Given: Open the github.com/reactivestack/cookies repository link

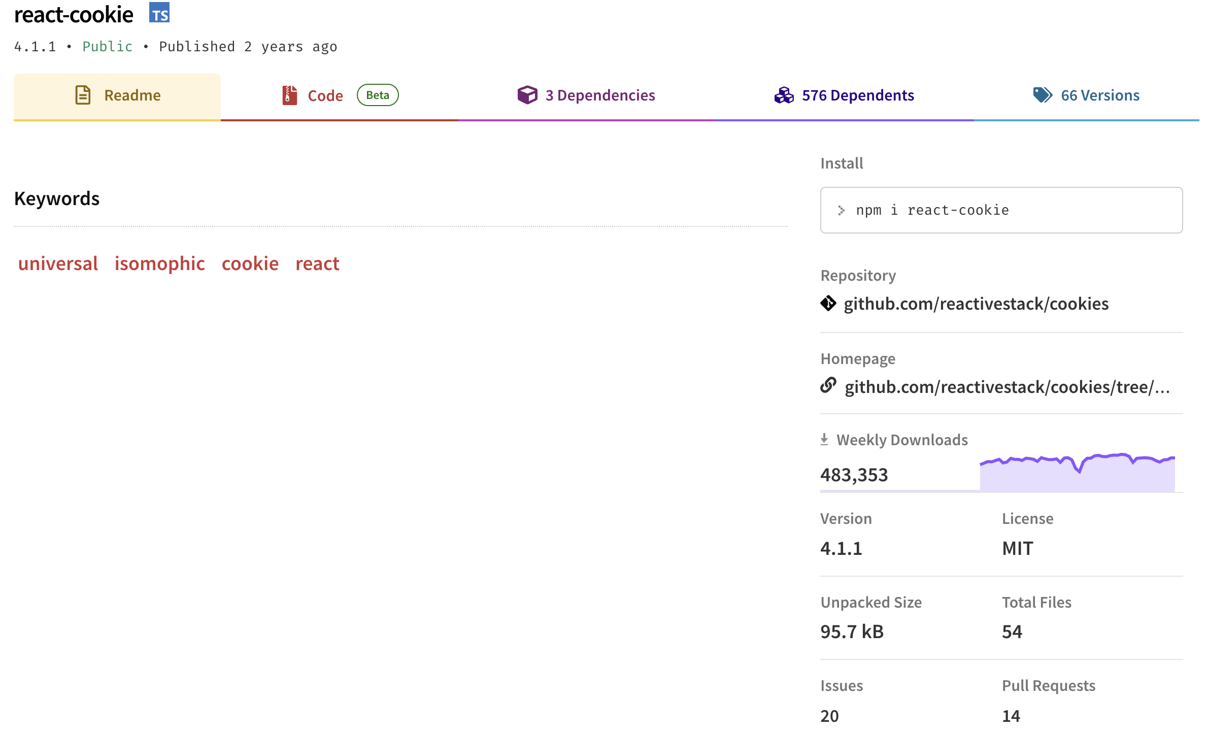Looking at the screenshot, I should coord(976,304).
